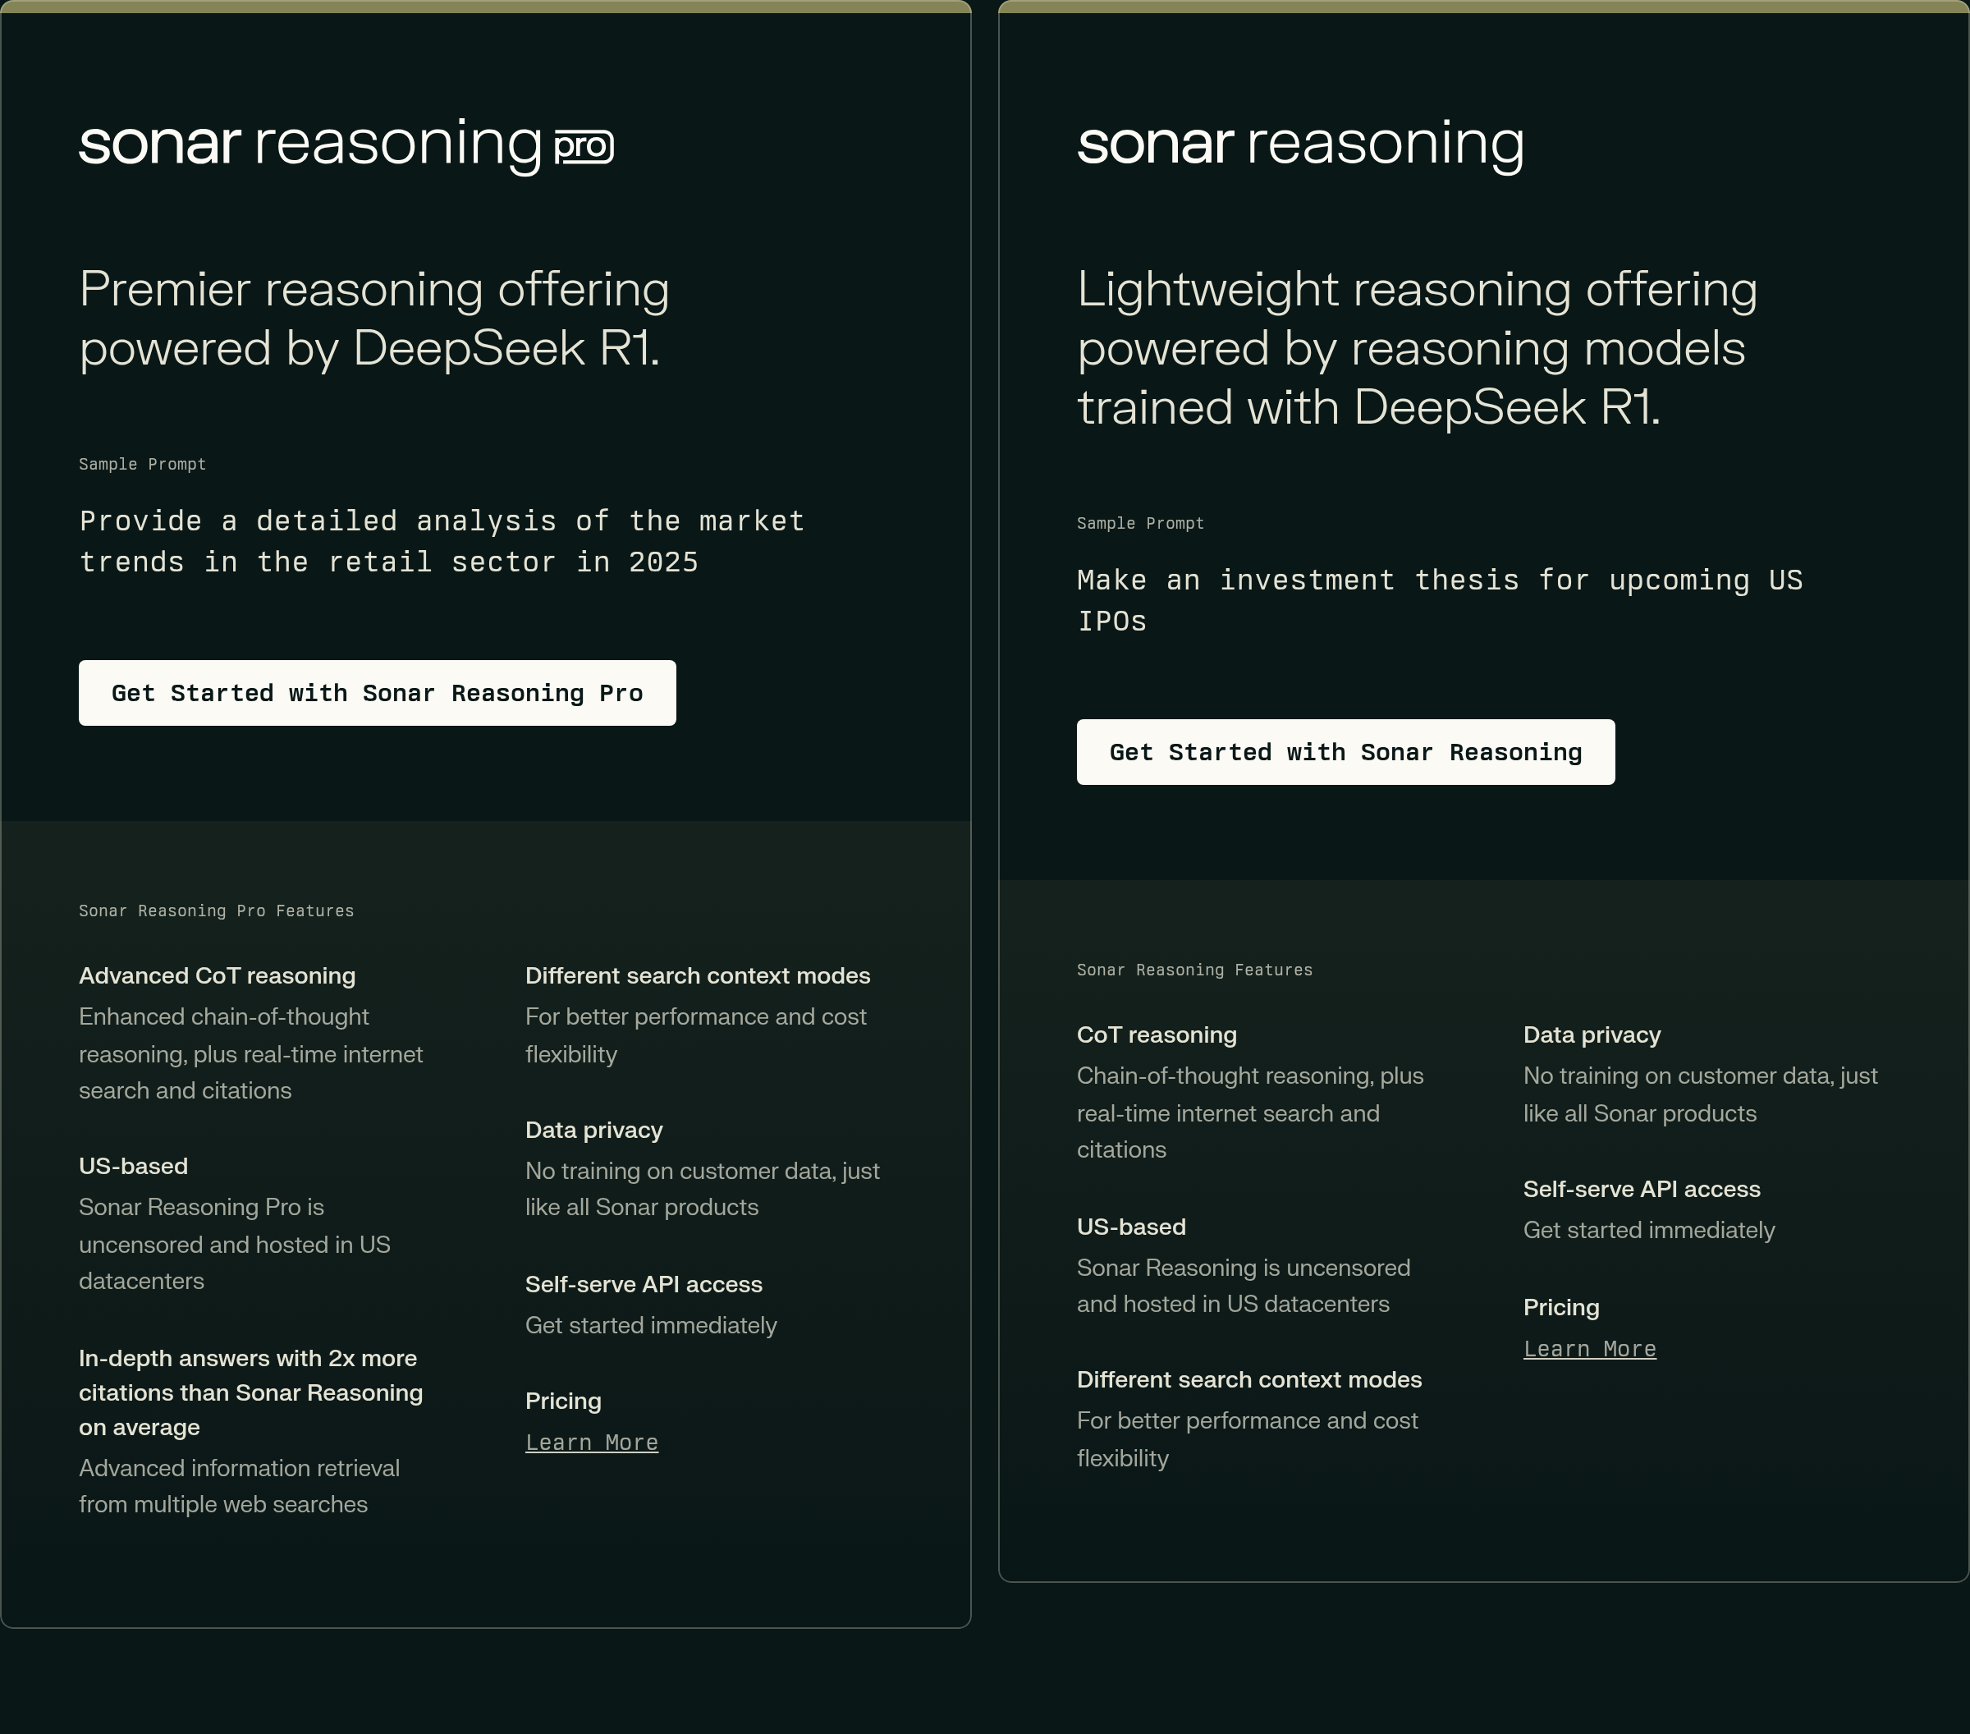
Task: Click 'Advanced information retrieval' description
Action: (239, 1486)
